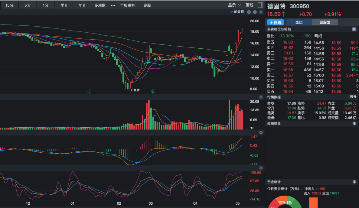Switch to the 15分 period tab
359x208 pixels.
[9, 5]
